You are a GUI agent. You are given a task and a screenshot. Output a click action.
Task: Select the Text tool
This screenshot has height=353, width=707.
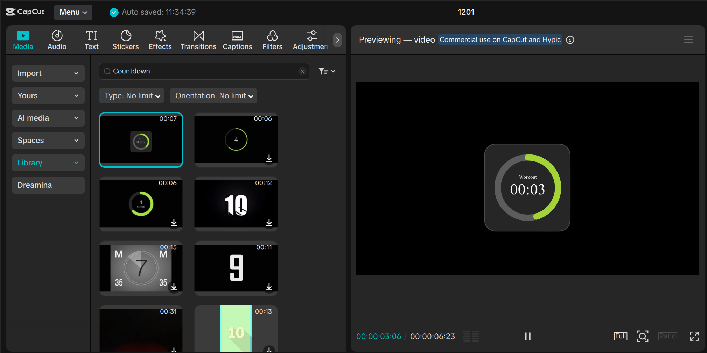tap(91, 39)
